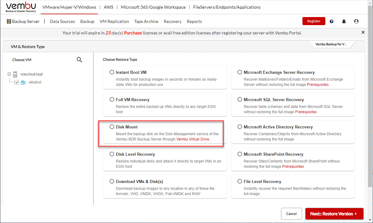Toggle the win10-cl VM checkbox
The height and width of the screenshot is (223, 373).
(x=17, y=83)
